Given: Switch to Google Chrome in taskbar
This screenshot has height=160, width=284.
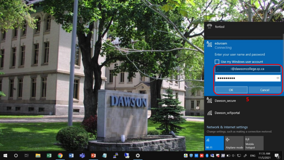Looking at the screenshot, I should pyautogui.click(x=60, y=156).
